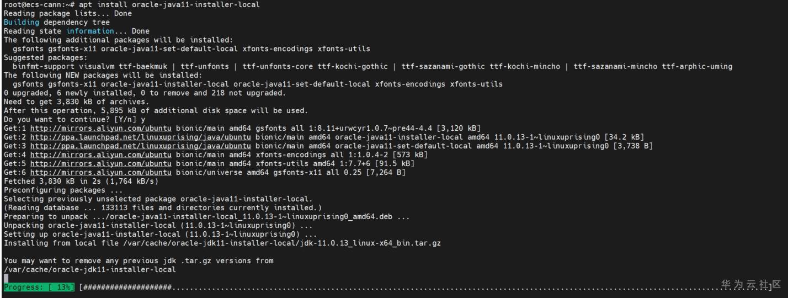The height and width of the screenshot is (298, 788).
Task: Click the 'Suggested packages:' heading line
Action: pos(45,57)
